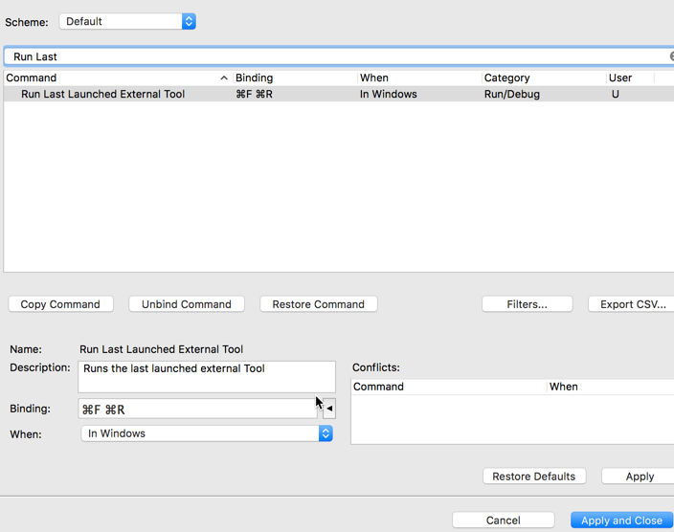Click the User column header

[628, 78]
